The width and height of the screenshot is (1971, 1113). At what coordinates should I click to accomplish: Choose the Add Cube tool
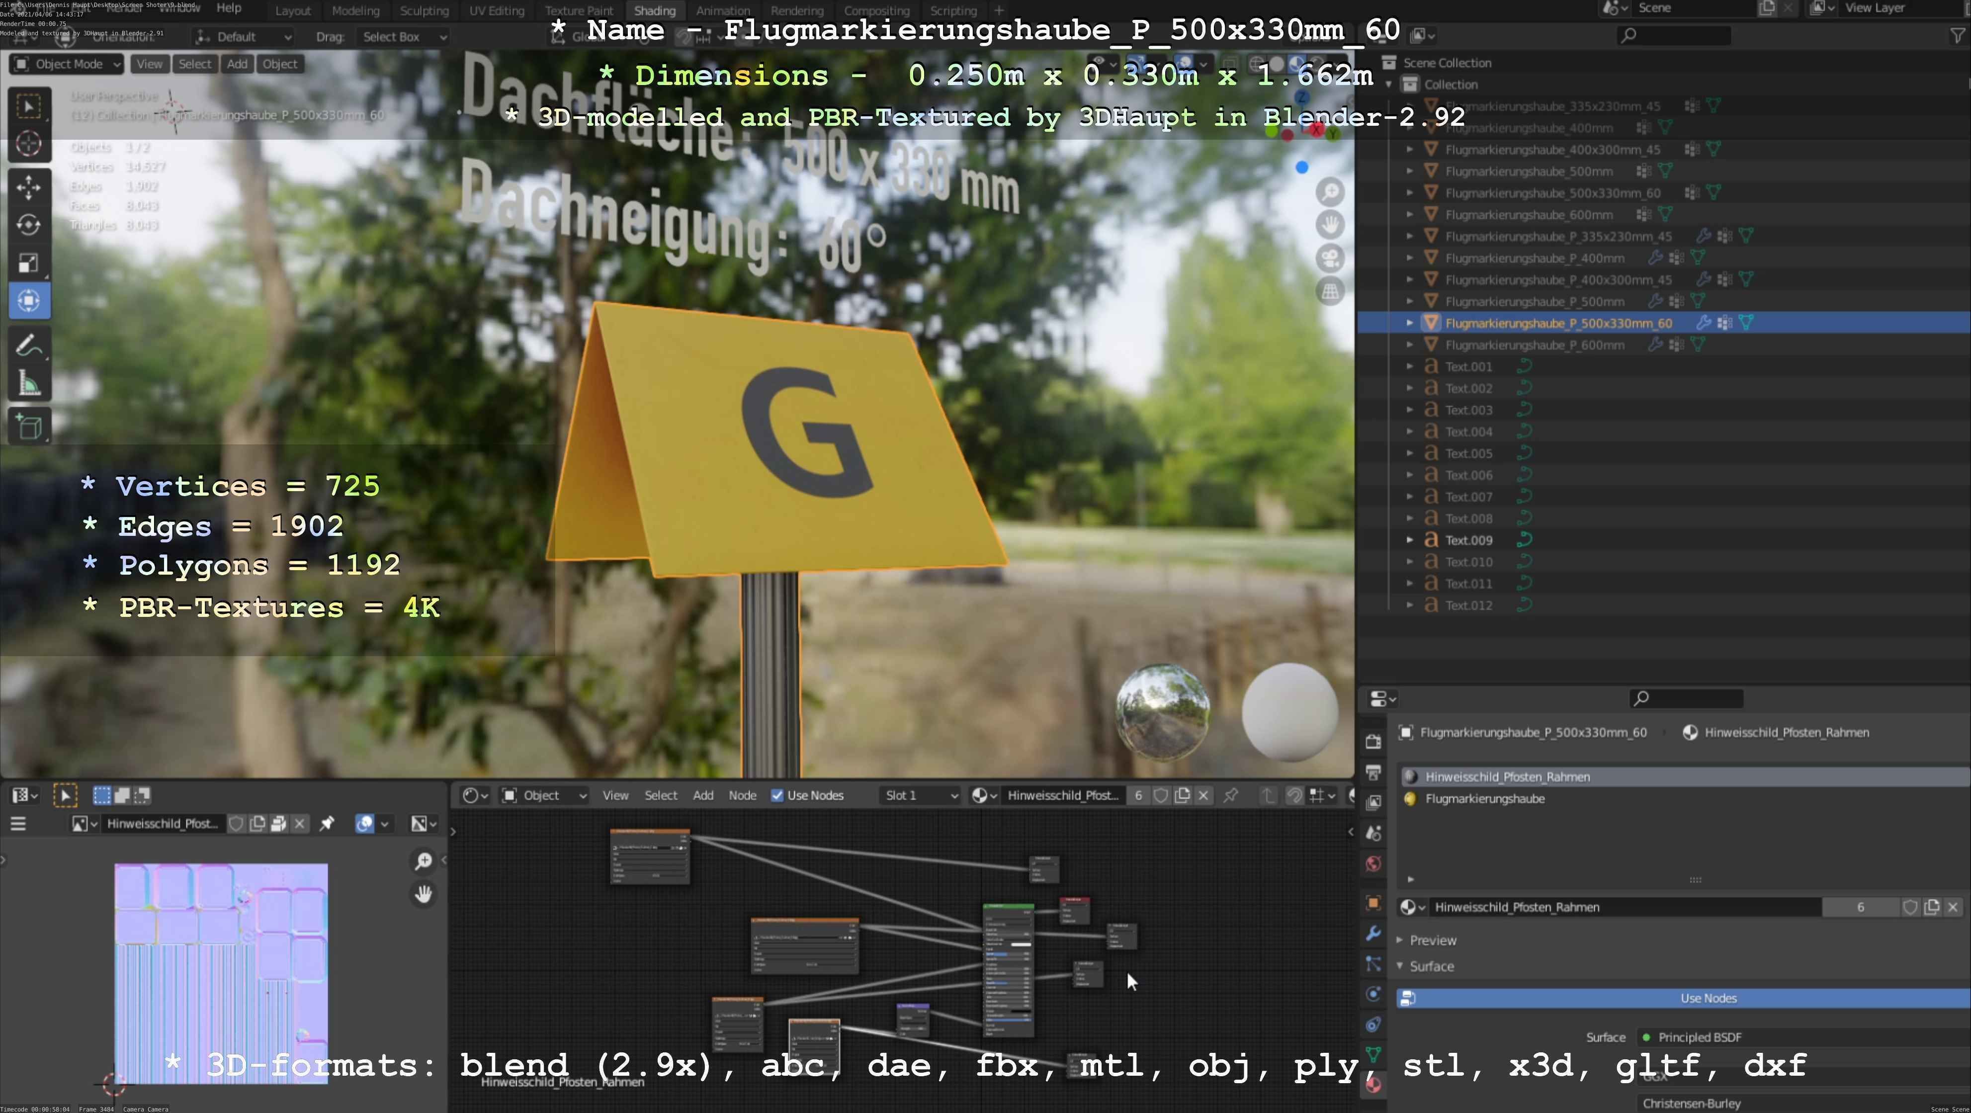[x=29, y=426]
